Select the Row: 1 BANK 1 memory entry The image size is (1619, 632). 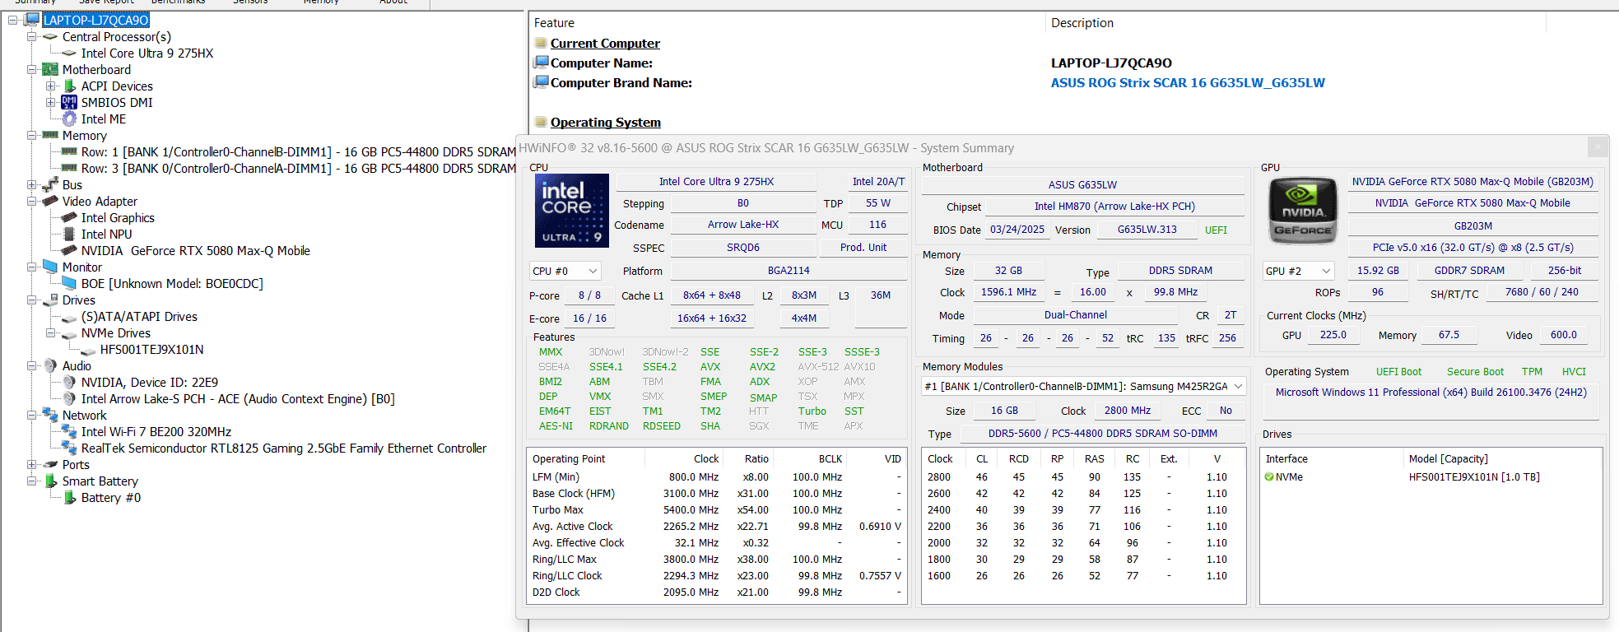point(299,152)
